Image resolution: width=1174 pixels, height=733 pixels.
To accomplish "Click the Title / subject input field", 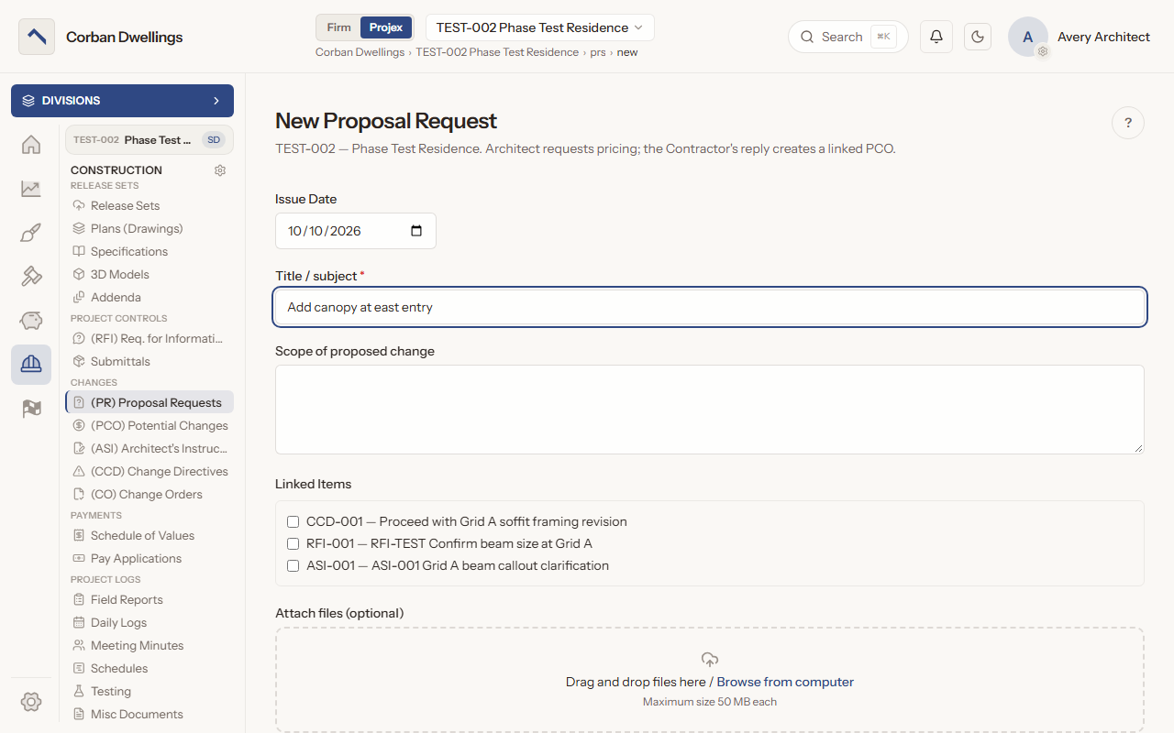I will pos(710,307).
